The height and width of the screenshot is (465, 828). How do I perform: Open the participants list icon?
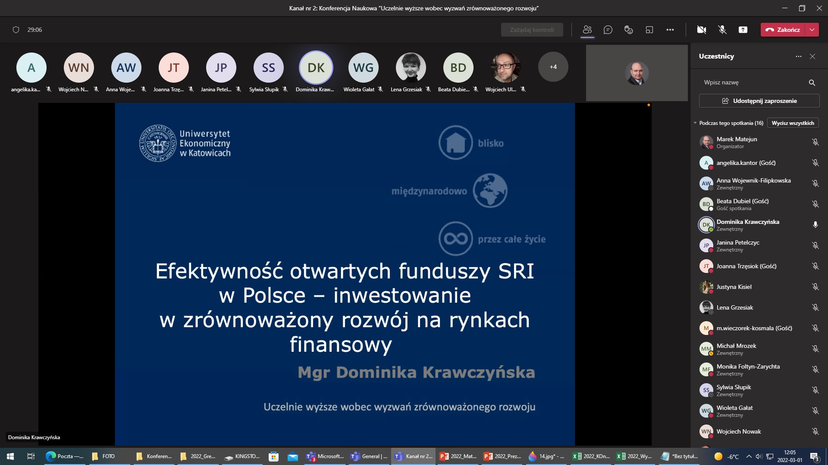click(587, 30)
